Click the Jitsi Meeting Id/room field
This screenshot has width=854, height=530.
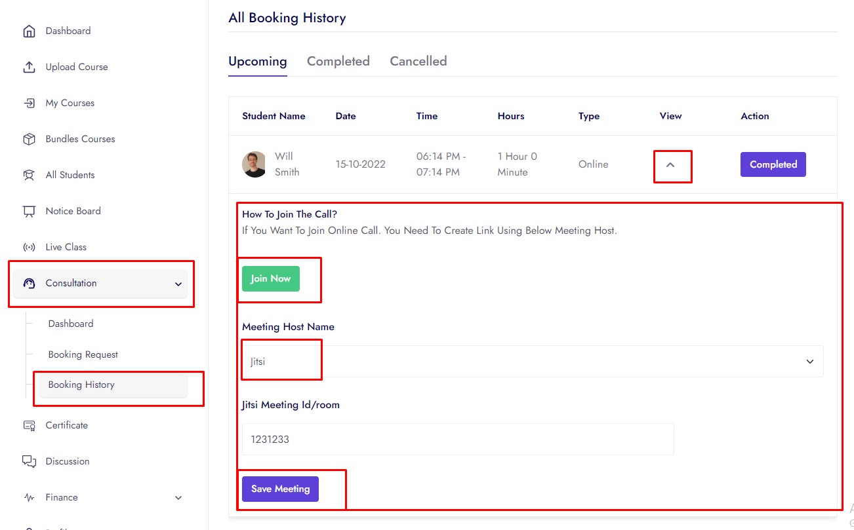[457, 440]
